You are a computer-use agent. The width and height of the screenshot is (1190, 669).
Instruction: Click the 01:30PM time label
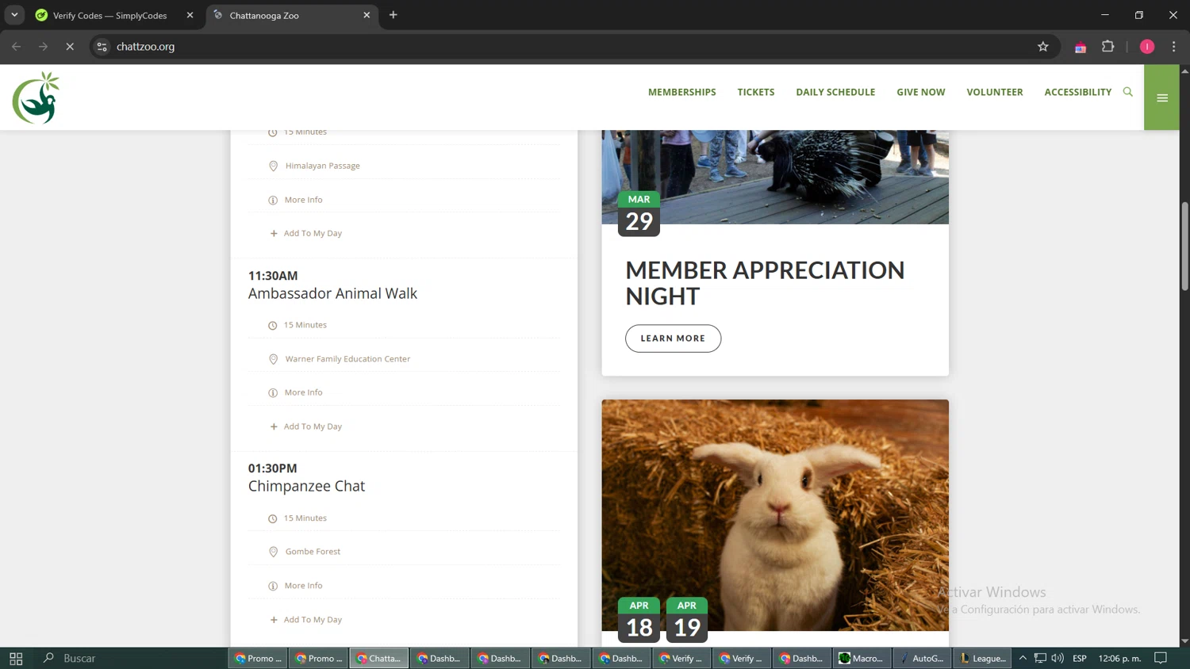273,468
